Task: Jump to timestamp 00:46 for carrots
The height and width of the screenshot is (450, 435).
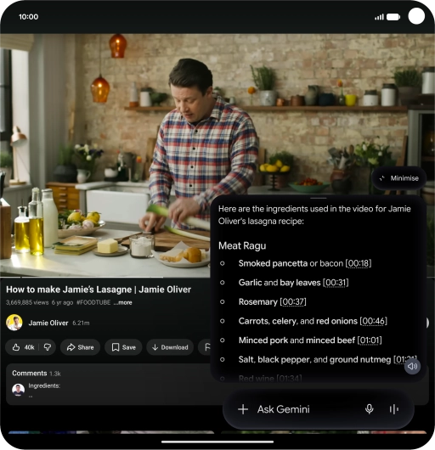Action: click(x=373, y=321)
